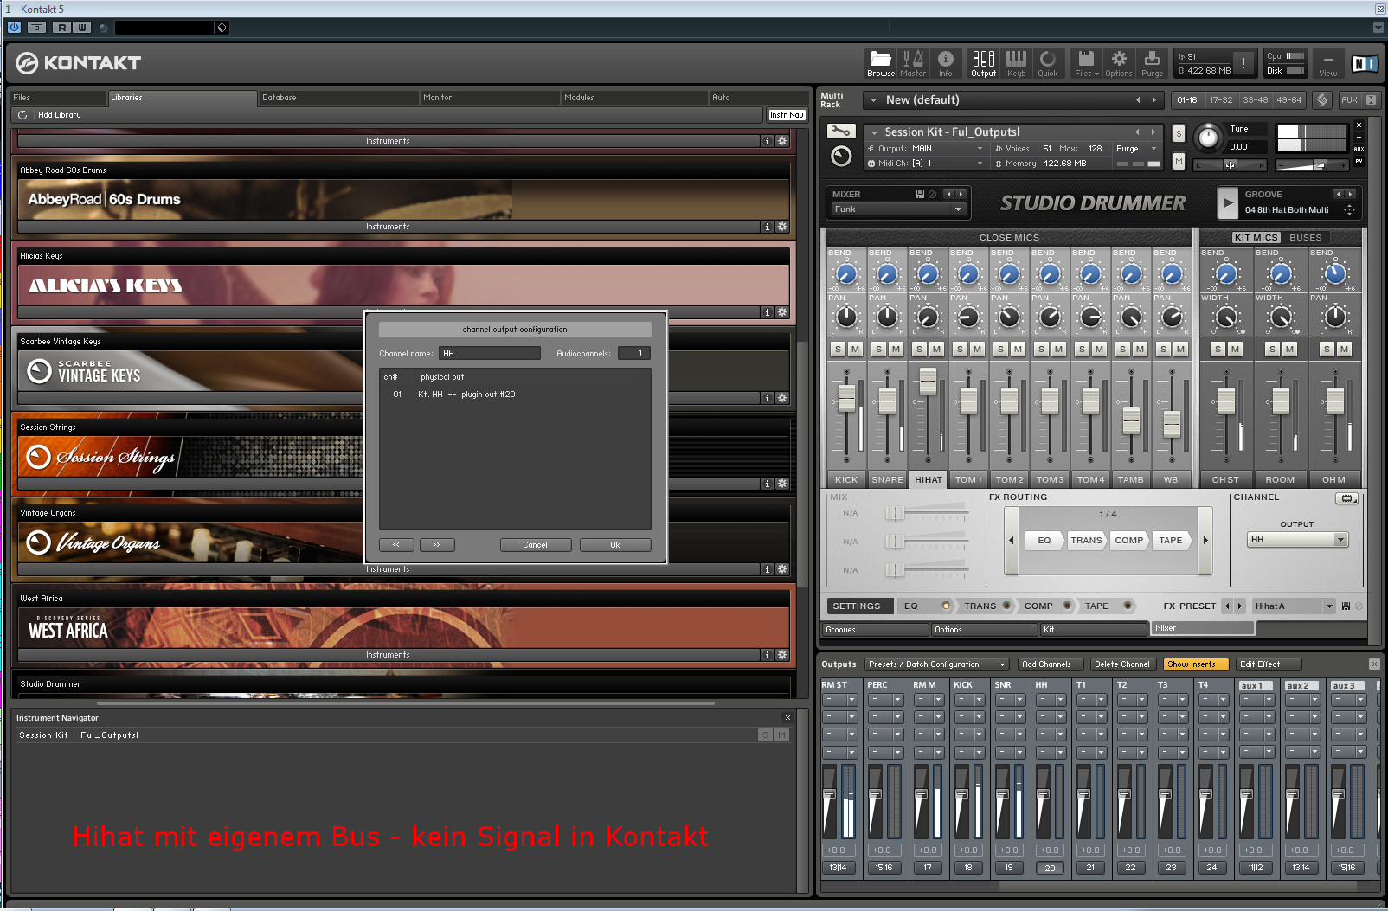
Task: Click the KICK channel fader
Action: click(x=846, y=397)
